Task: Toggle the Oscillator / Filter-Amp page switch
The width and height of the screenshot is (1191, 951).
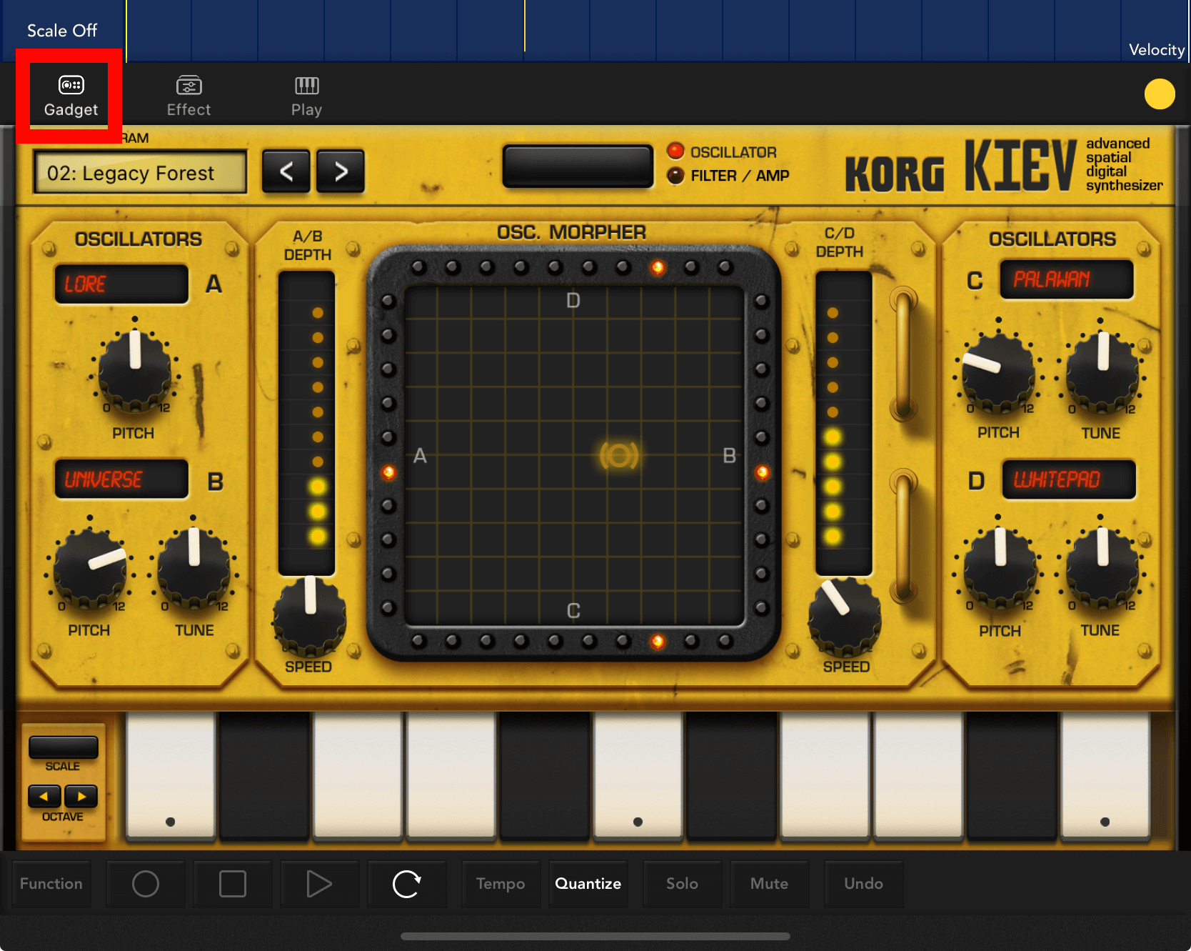Action: 578,166
